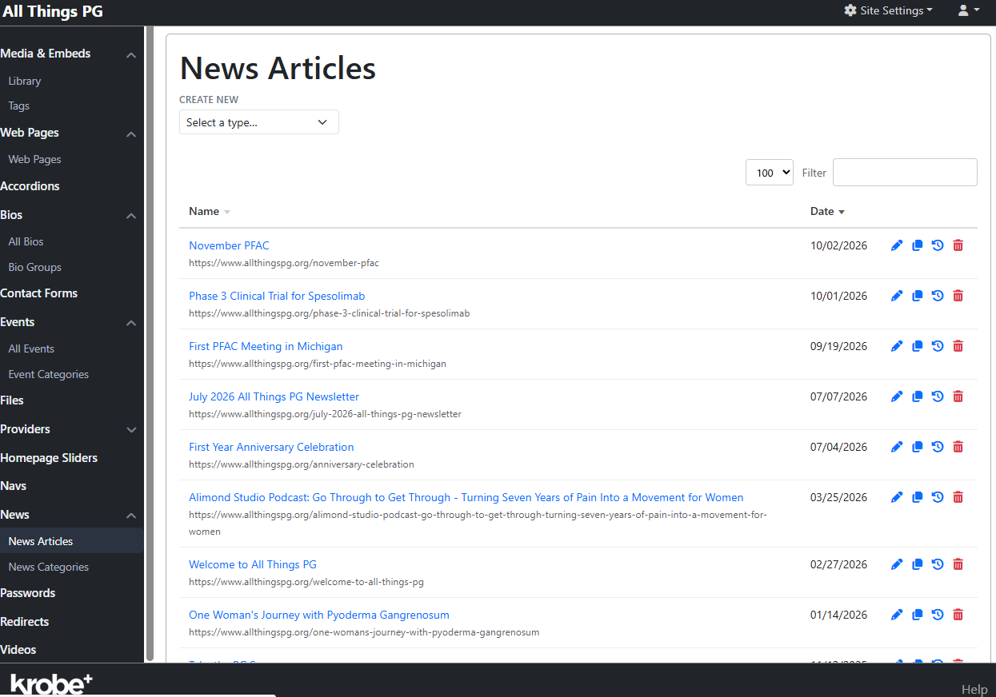Expand the Providers sidebar section
Viewport: 996px width, 697px height.
pyautogui.click(x=131, y=430)
